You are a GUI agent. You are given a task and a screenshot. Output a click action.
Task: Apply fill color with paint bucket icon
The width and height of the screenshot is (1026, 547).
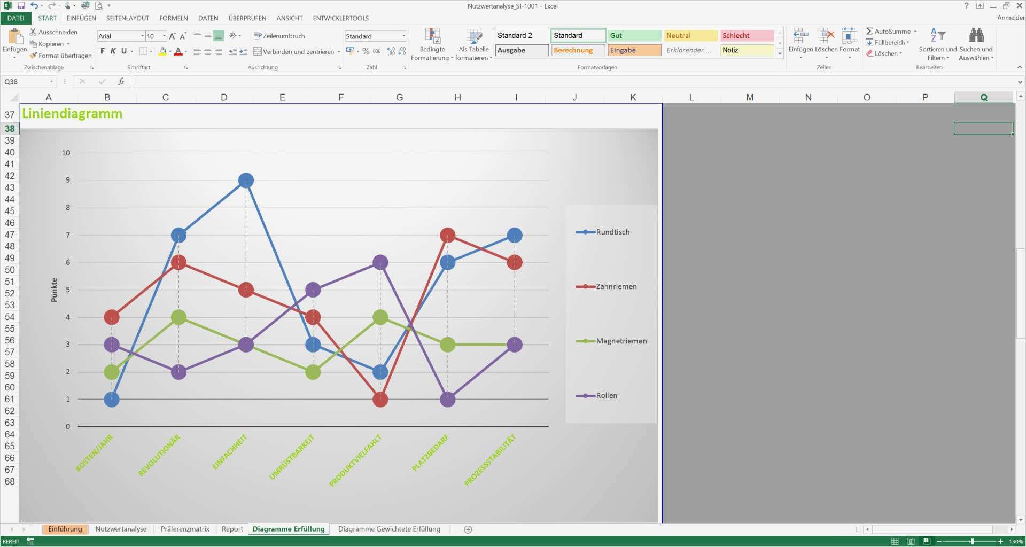point(163,51)
